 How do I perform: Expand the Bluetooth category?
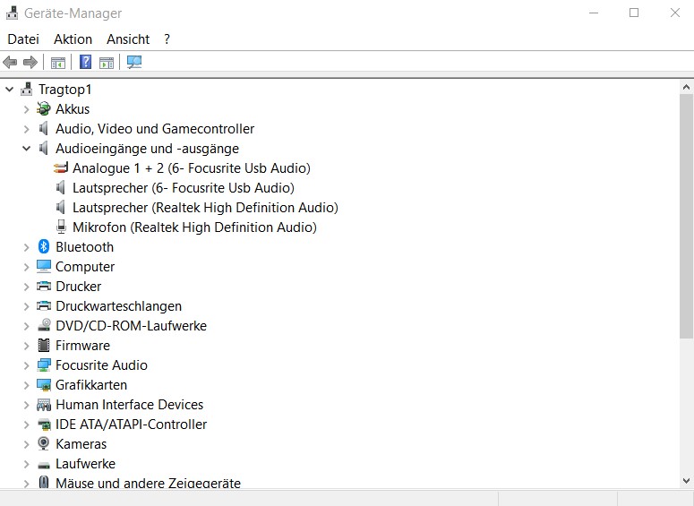[x=27, y=247]
